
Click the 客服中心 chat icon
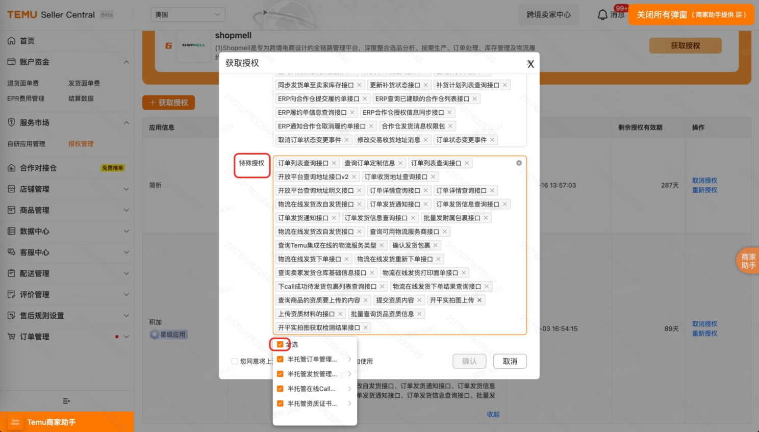(11, 252)
